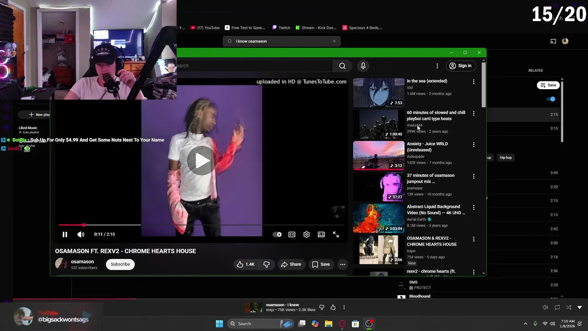
Task: Open more actions beside Save
Action: [342, 264]
